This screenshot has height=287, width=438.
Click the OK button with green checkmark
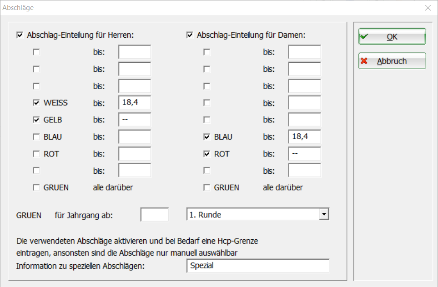click(392, 37)
